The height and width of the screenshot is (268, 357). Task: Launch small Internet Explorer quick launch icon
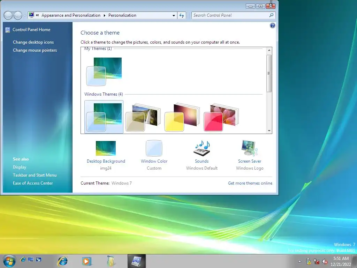[23, 259]
